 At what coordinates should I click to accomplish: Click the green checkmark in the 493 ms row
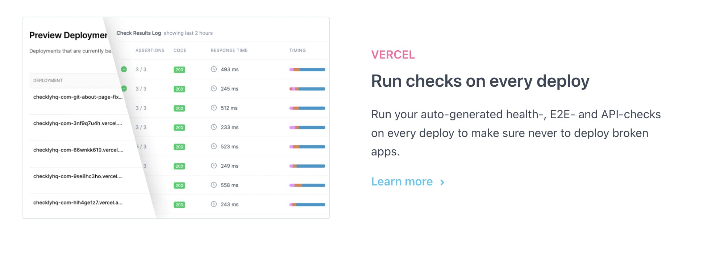pos(124,69)
